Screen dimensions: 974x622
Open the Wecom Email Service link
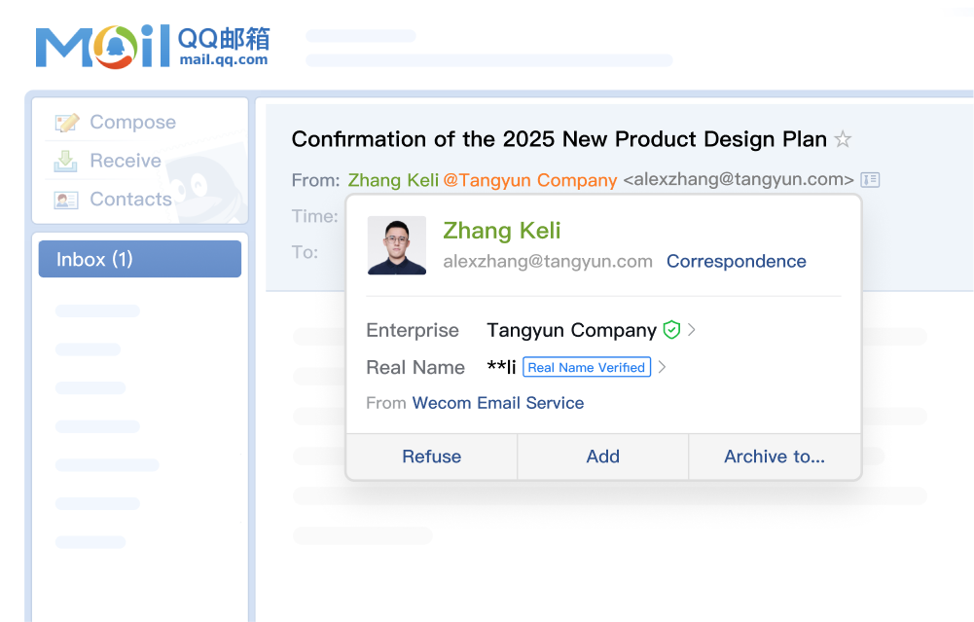coord(498,403)
